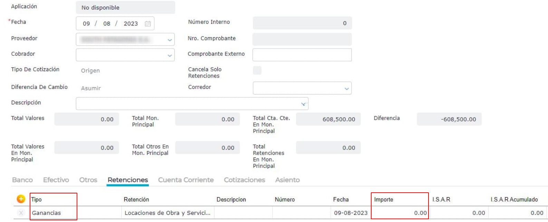This screenshot has width=548, height=222.
Task: Click the Fecha cell 09-08-2023 in grid
Action: coord(350,213)
